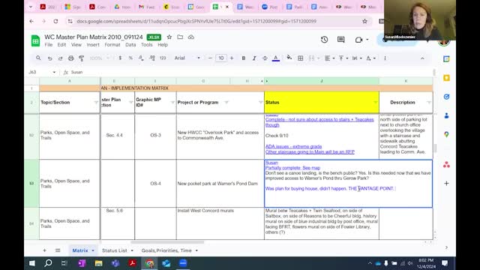Open the text color picker
Screen dimensions: 480x270
click(x=276, y=58)
